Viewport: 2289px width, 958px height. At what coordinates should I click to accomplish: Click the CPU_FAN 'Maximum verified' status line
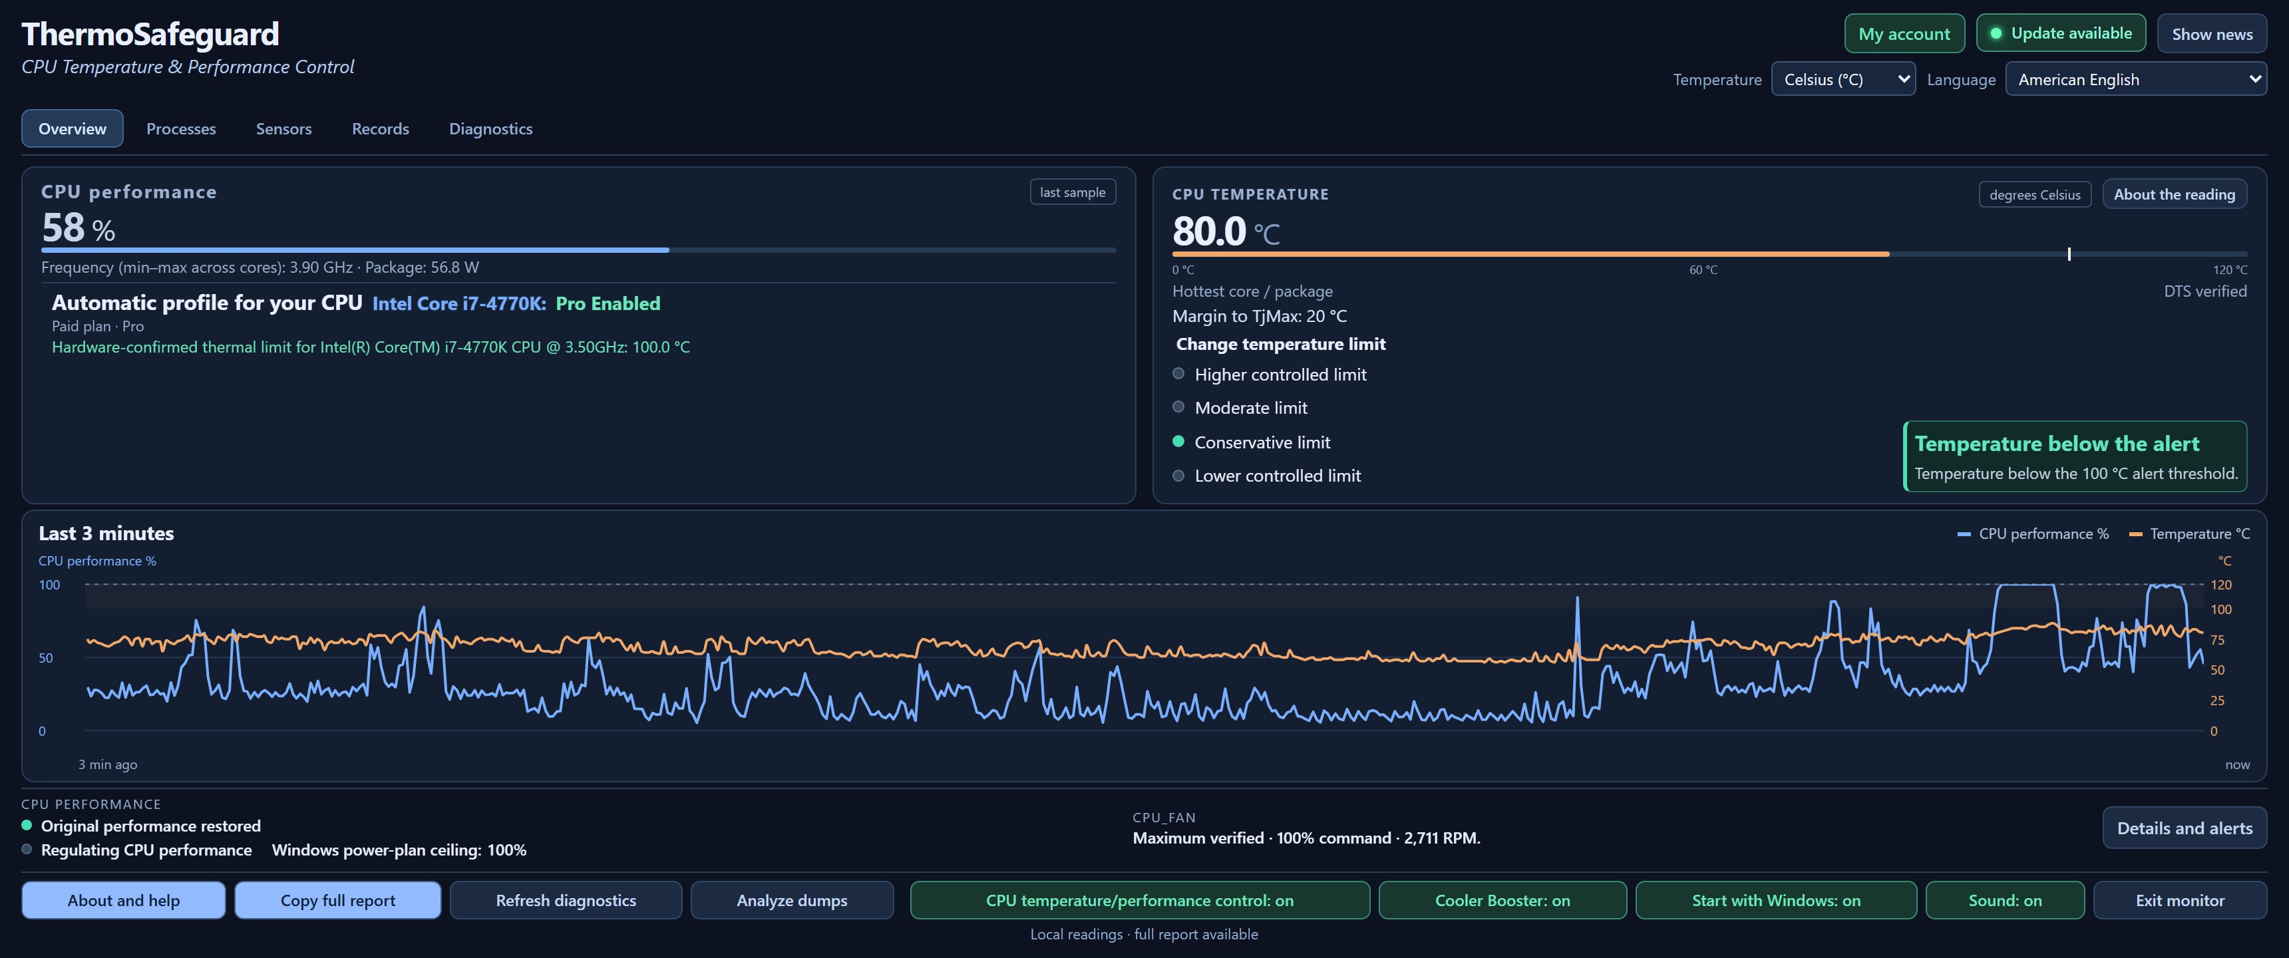1306,837
